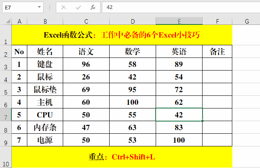Click the 英语 score 89 for 键盘
This screenshot has height=168, width=260.
pyautogui.click(x=179, y=64)
